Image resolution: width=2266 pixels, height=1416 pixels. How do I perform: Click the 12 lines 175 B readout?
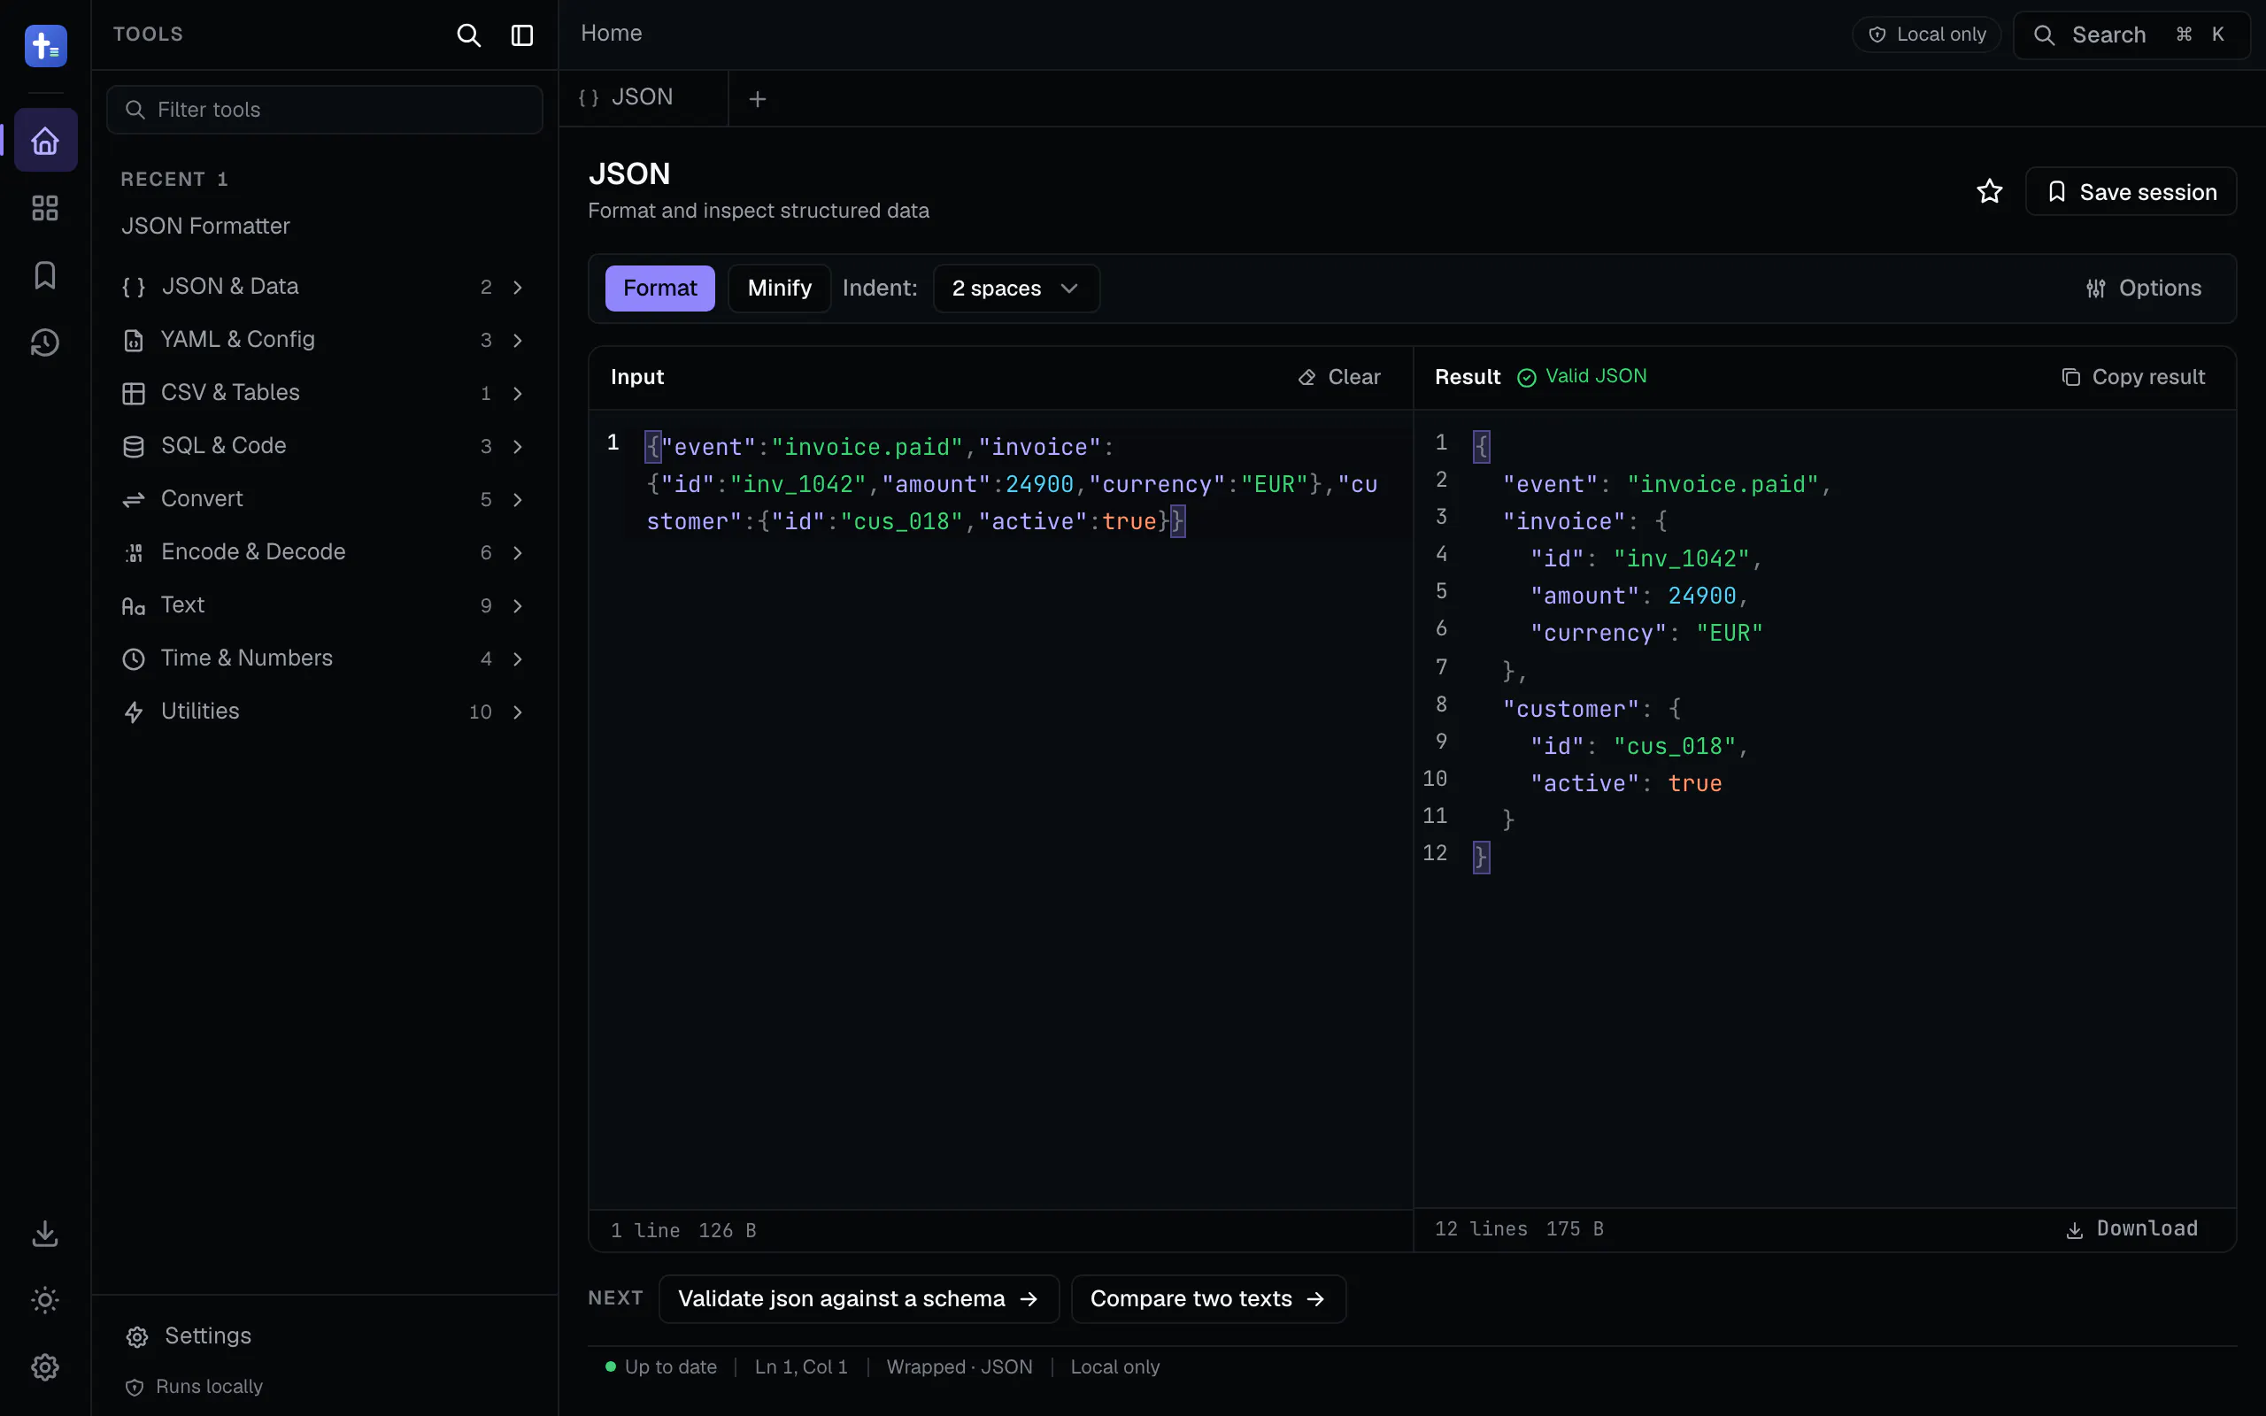(x=1519, y=1228)
